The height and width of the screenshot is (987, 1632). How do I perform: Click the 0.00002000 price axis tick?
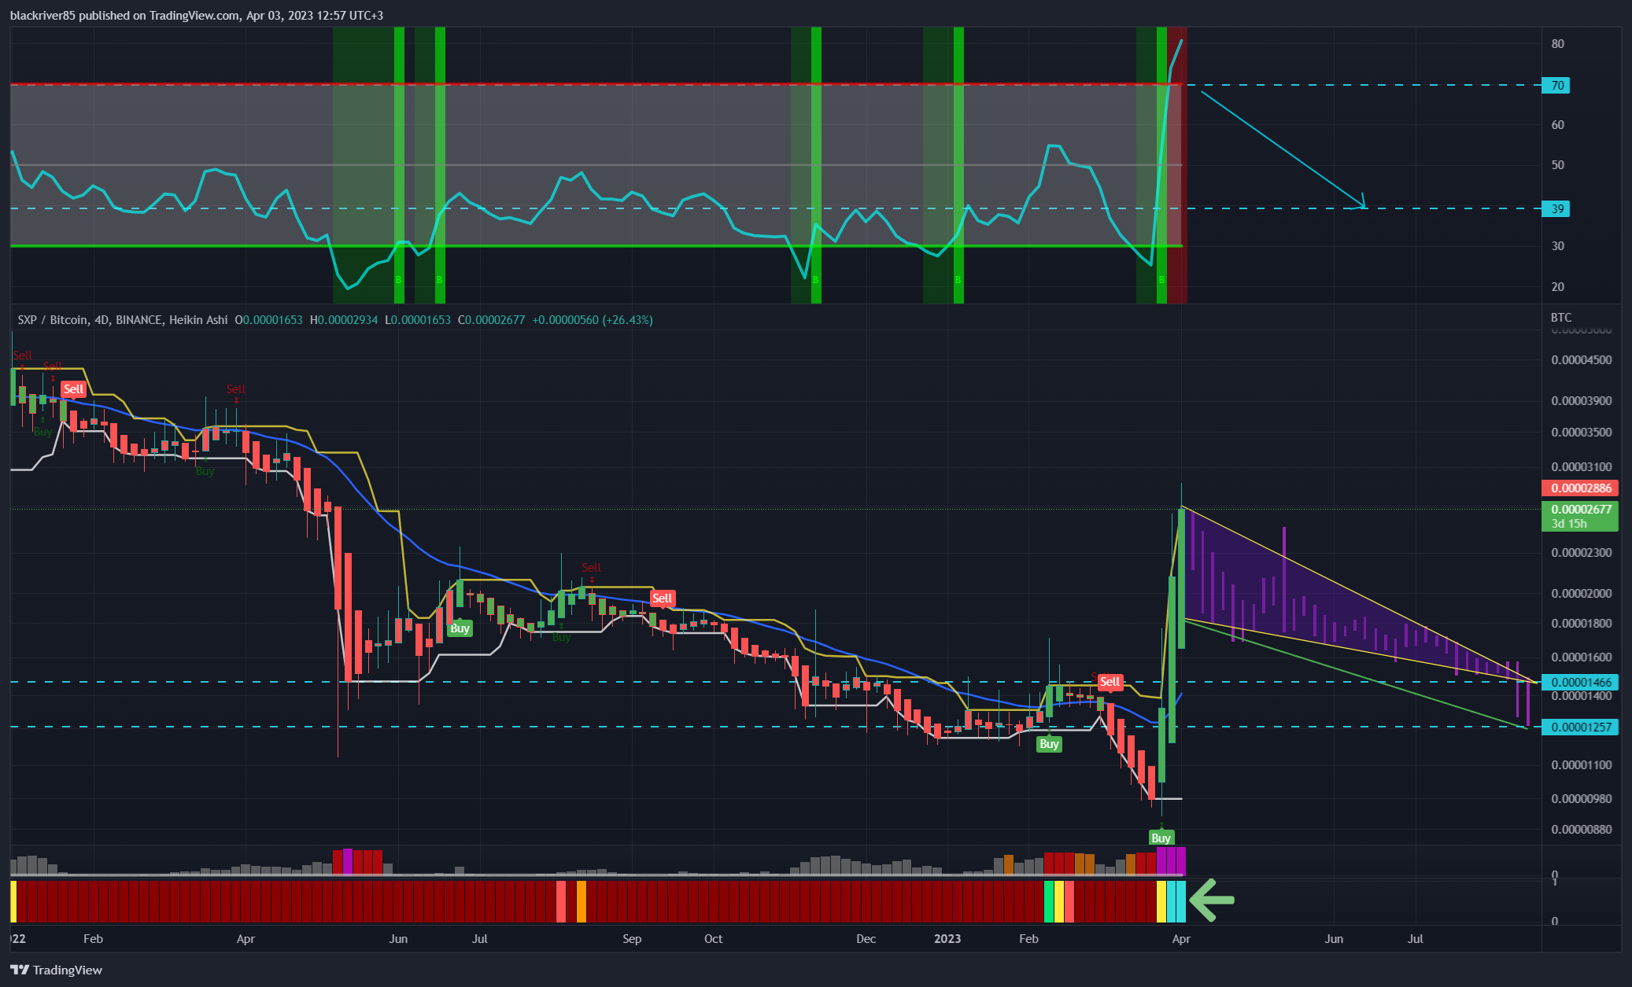coord(1582,594)
